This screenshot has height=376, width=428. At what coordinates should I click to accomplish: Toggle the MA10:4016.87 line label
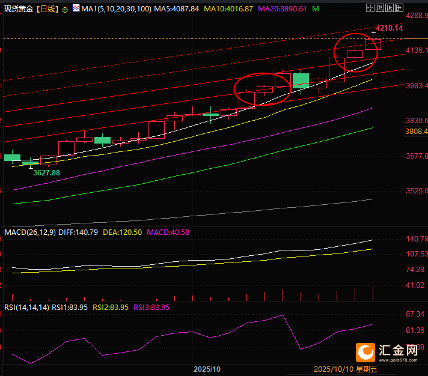click(230, 9)
